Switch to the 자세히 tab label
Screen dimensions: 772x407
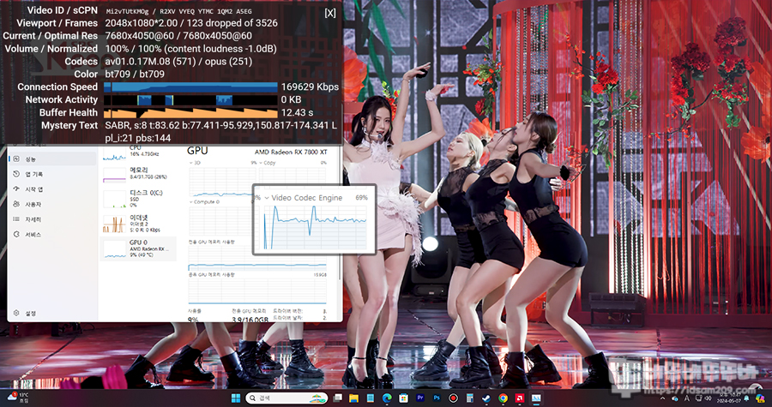click(33, 219)
